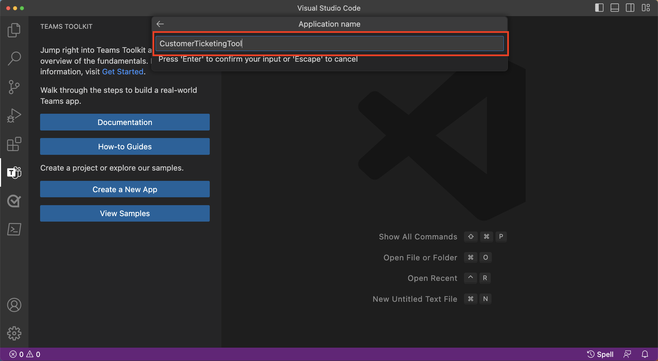658x361 pixels.
Task: Go back with the arrow in Application name prompt
Action: pyautogui.click(x=160, y=24)
